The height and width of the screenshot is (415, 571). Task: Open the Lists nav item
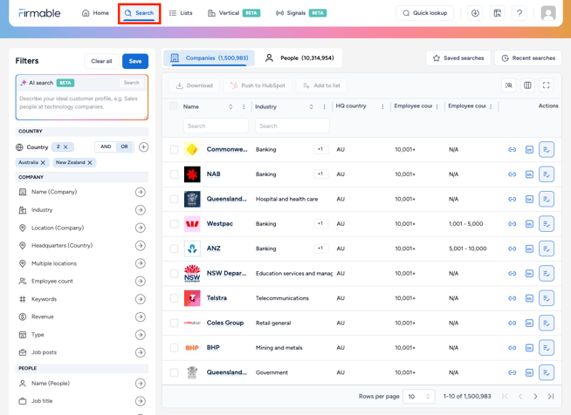181,13
